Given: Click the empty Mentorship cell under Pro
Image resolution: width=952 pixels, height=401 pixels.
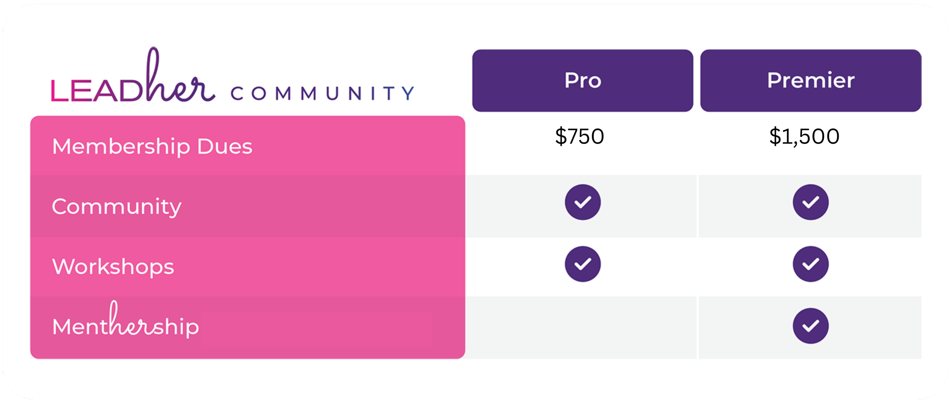Looking at the screenshot, I should click(581, 328).
